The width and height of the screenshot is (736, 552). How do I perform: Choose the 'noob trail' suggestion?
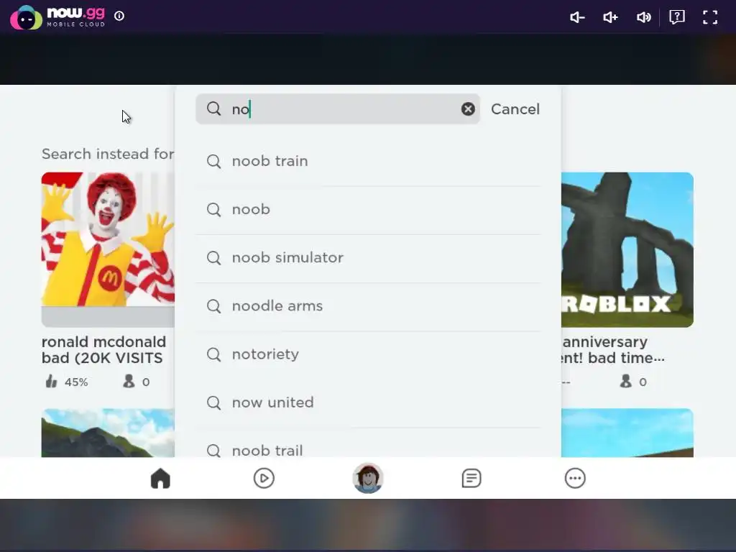click(x=368, y=443)
